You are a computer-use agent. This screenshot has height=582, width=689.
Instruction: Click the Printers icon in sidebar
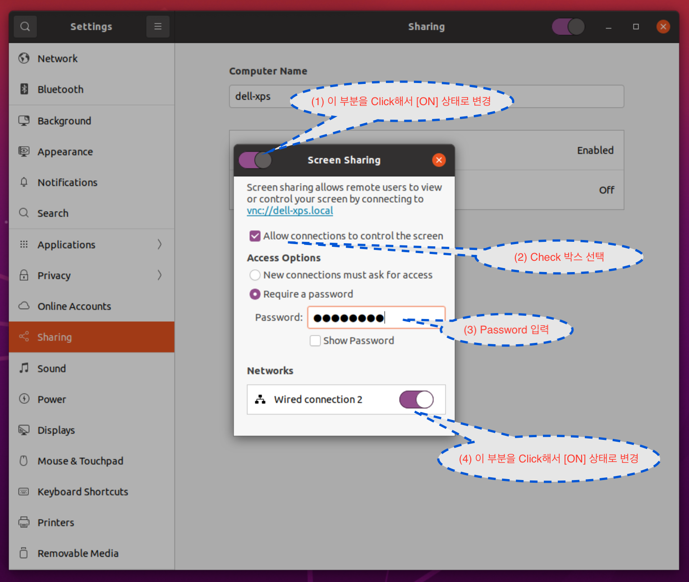click(24, 522)
